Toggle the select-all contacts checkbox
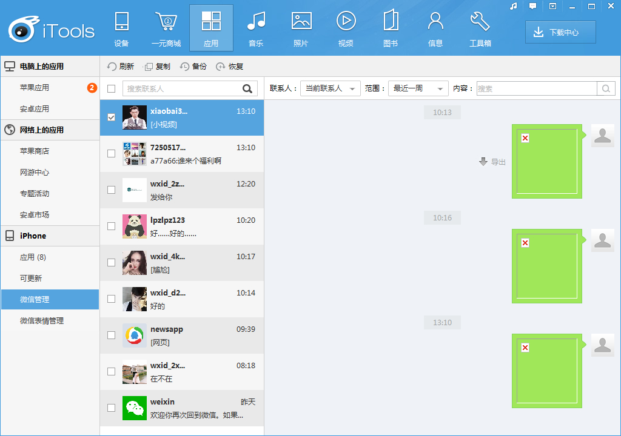The width and height of the screenshot is (621, 436). pos(112,88)
